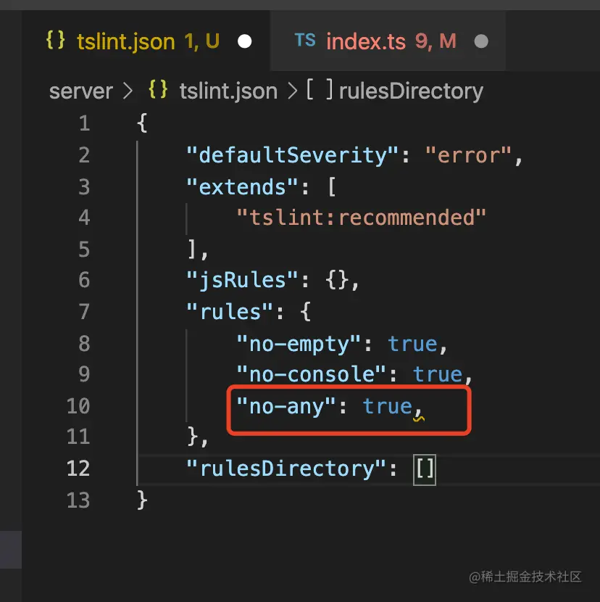
Task: Click the "extends" key
Action: (242, 187)
